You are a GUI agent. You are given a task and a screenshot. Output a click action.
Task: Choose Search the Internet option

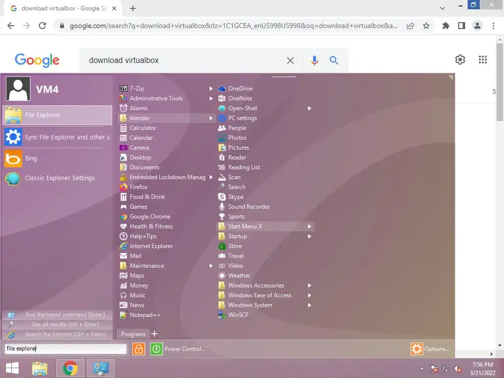pos(58,334)
